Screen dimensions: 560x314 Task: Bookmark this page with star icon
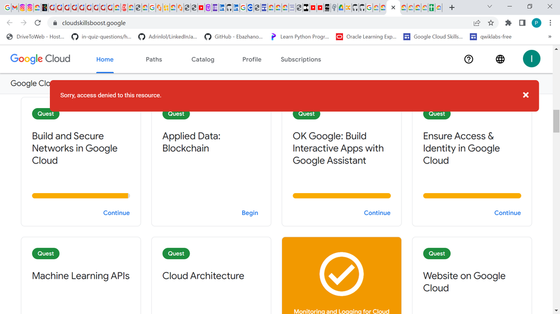[x=490, y=23]
